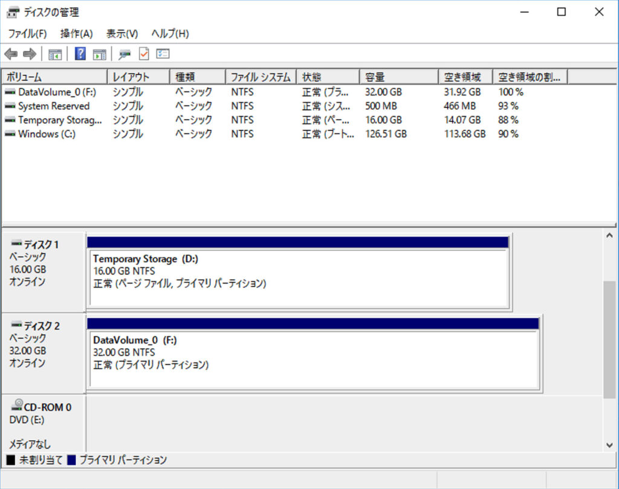This screenshot has width=619, height=489.
Task: Select the DataVolume_0 (F:) volume name
Action: coord(57,92)
